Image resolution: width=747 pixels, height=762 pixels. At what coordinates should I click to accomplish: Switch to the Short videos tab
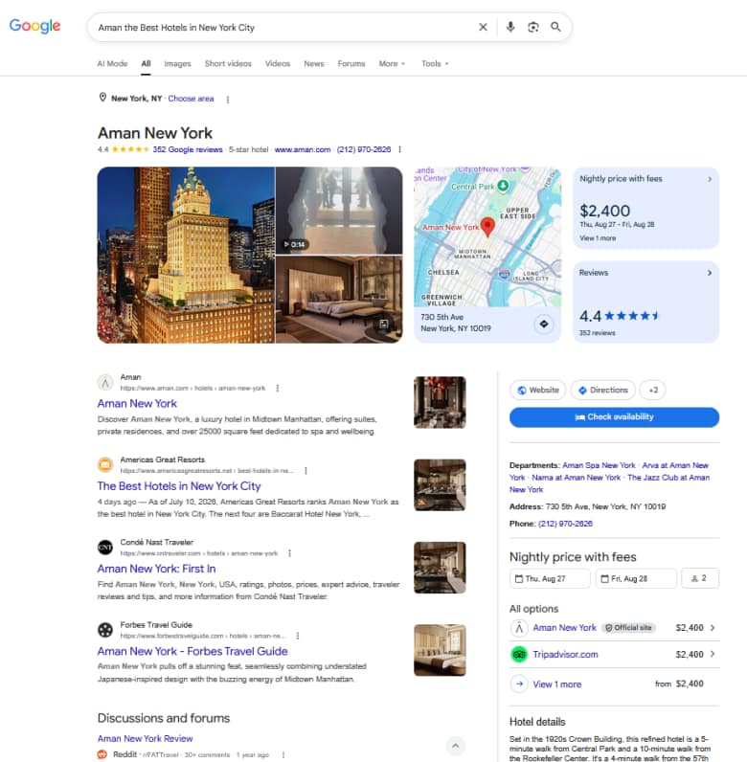pos(228,64)
